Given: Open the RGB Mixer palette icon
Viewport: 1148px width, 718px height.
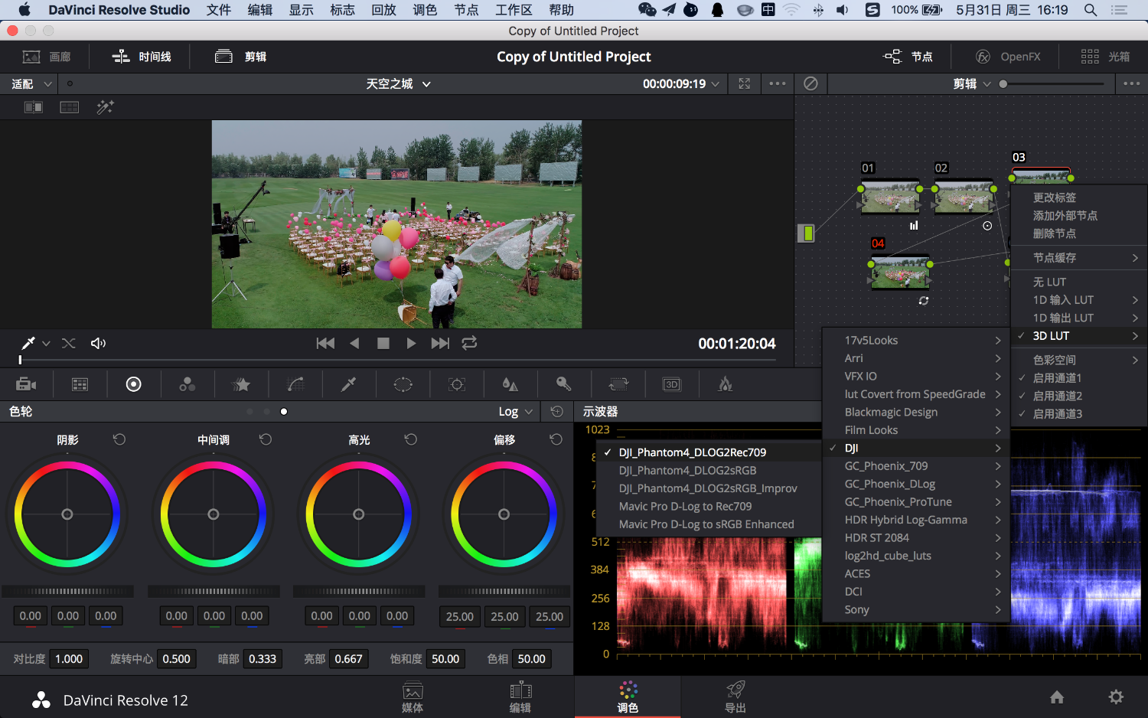Looking at the screenshot, I should (x=188, y=384).
